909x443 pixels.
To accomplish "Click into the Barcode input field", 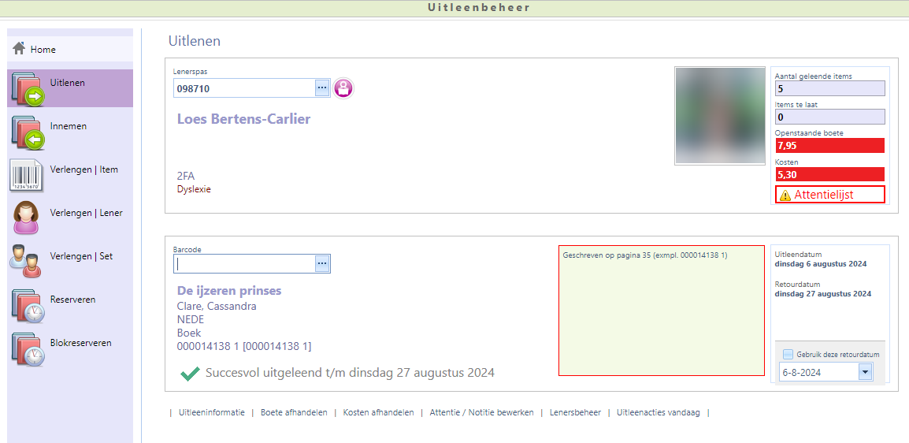I will [x=244, y=264].
